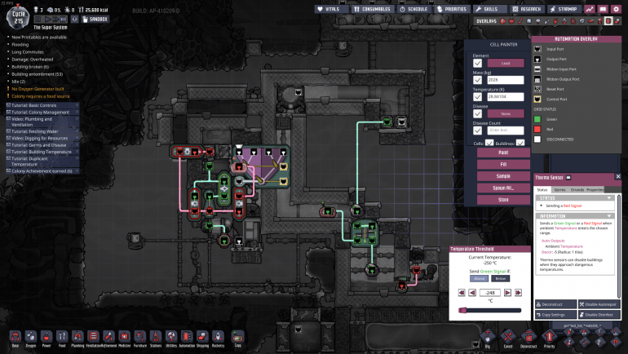Select the Below signal condition
628x354 pixels.
pyautogui.click(x=501, y=278)
